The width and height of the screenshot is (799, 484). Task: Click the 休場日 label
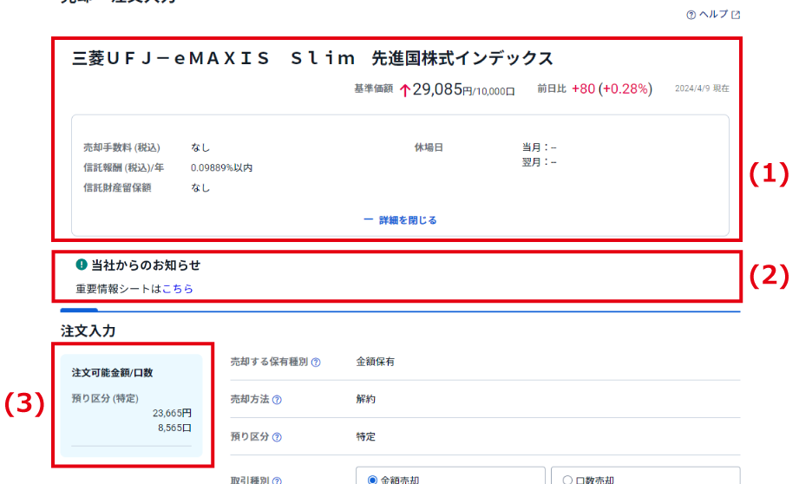click(x=429, y=147)
